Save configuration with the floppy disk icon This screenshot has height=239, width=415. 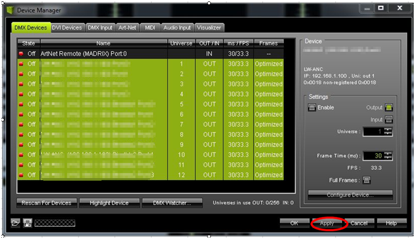(28, 223)
